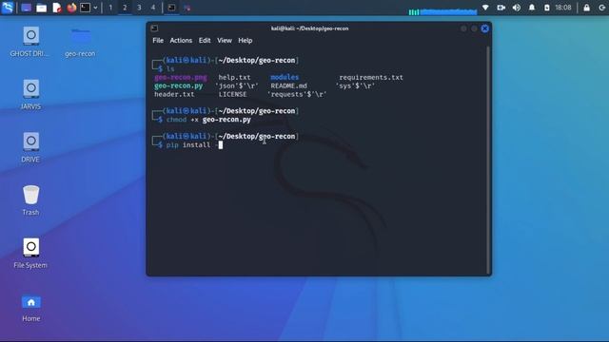Open the terminal Edit menu
The height and width of the screenshot is (342, 609).
(x=205, y=40)
